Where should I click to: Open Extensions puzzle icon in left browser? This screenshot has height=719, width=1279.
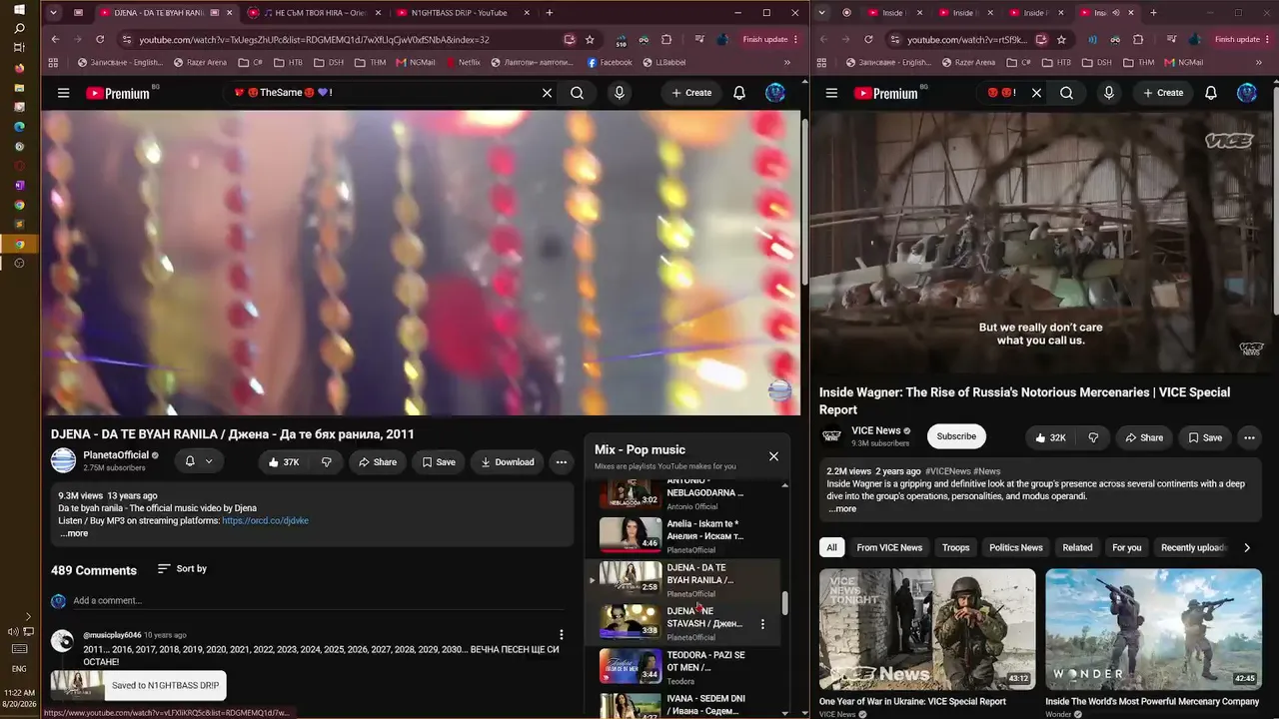point(666,40)
